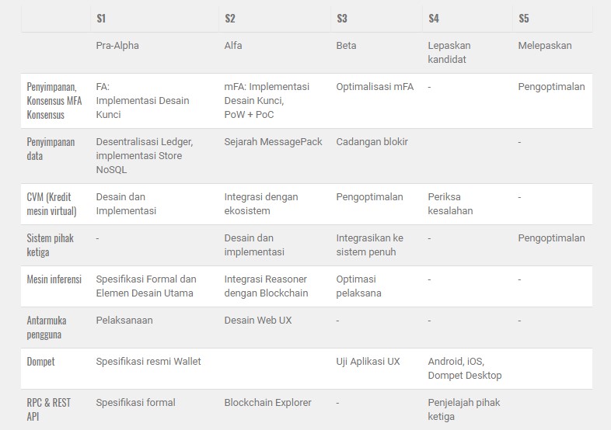Screen dimensions: 611x430
Task: Select the Lepaskan kandidat cell
Action: (x=449, y=52)
